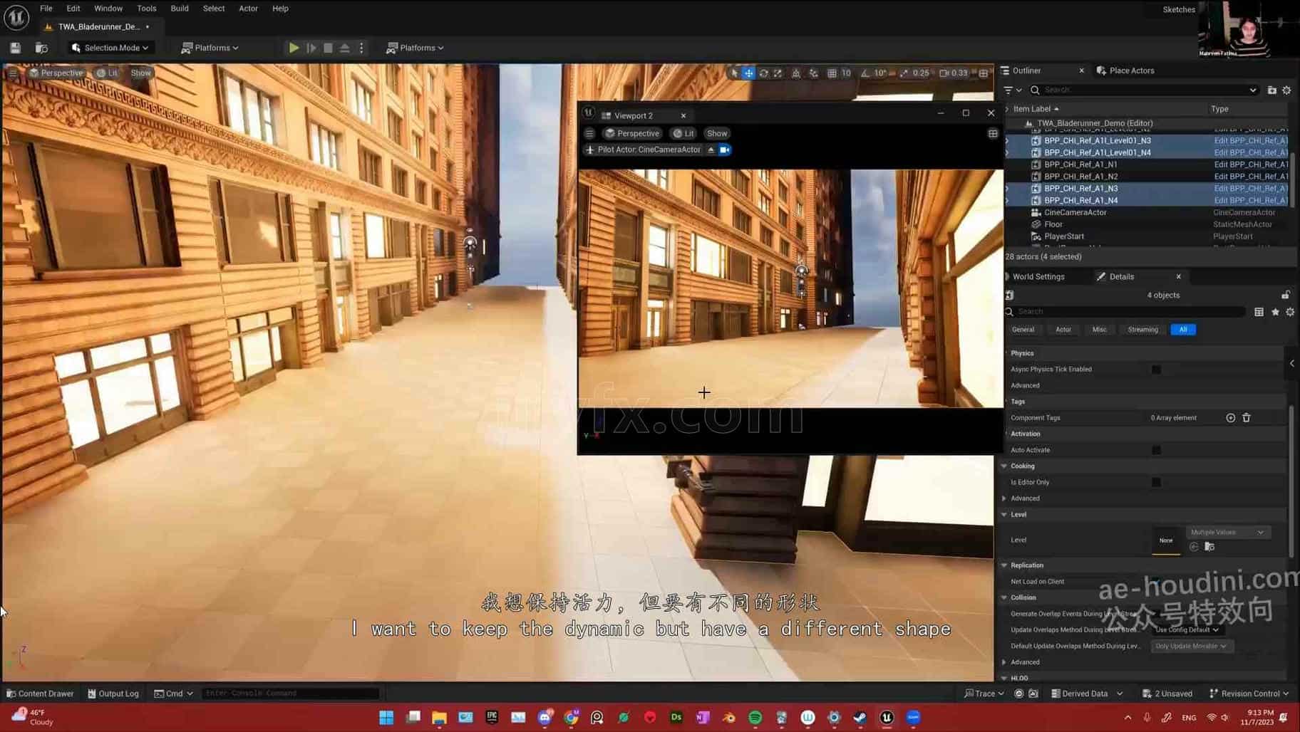Screen dimensions: 1300x732
Task: Toggle rotation snap angle icon
Action: pyautogui.click(x=865, y=73)
